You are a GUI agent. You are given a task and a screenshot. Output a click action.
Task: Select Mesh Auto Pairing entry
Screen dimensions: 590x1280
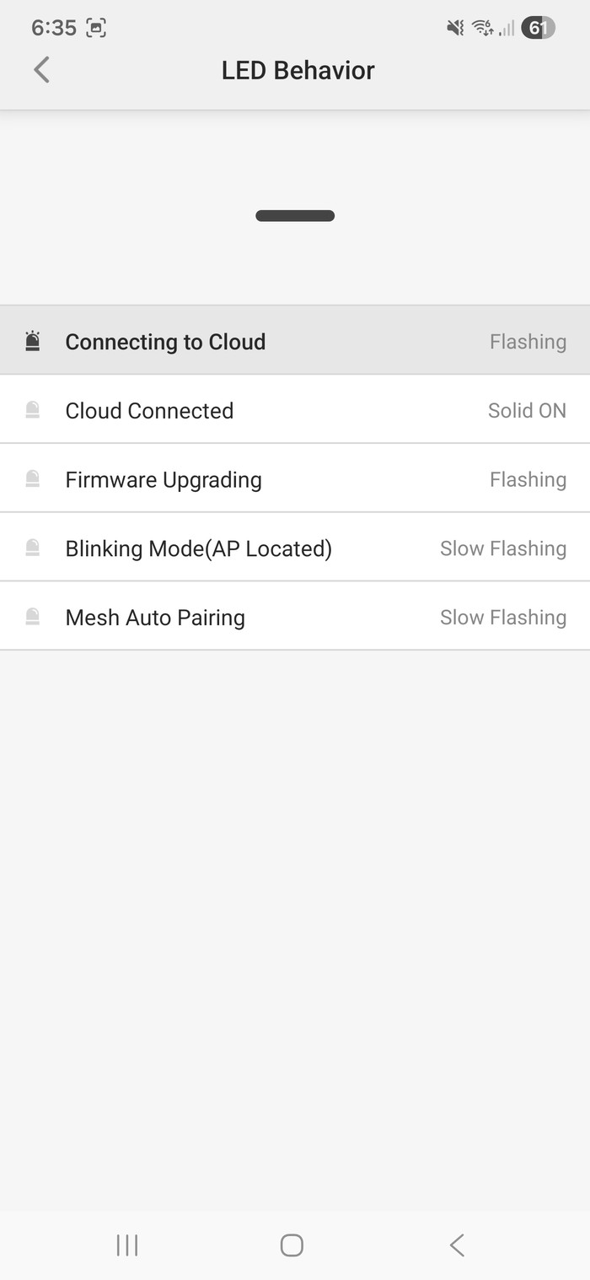coord(295,618)
